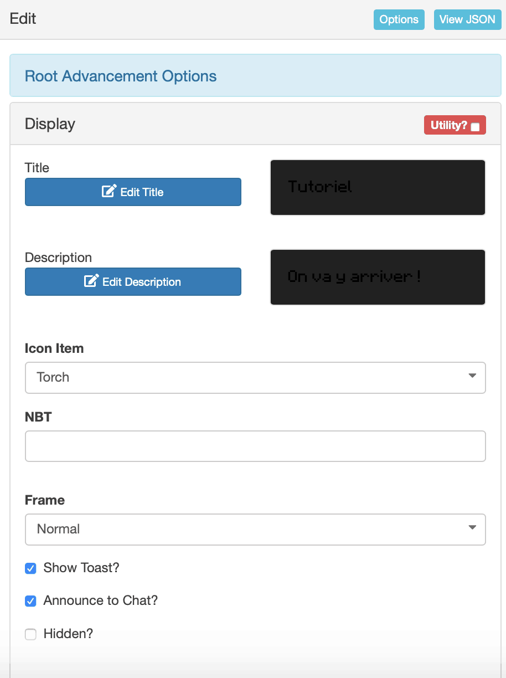Click the View JSON button
The width and height of the screenshot is (506, 678).
[x=467, y=19]
